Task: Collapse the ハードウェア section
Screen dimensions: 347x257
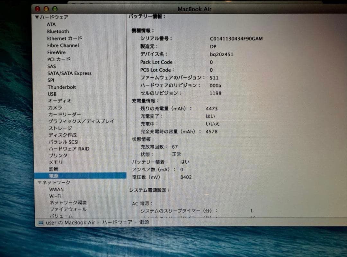Action: pos(37,18)
